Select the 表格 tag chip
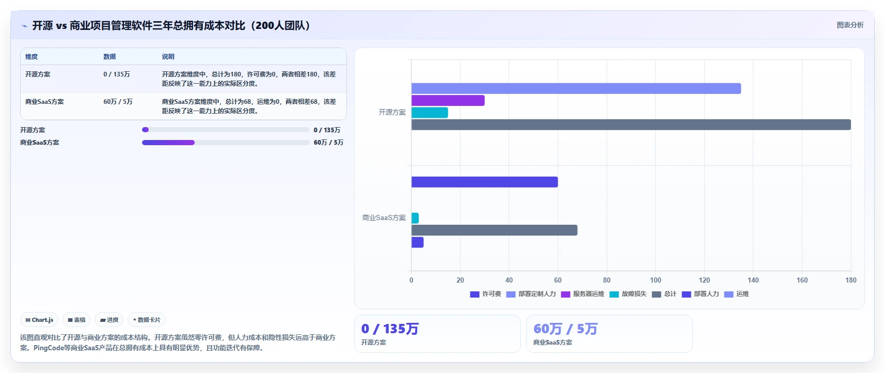Screen dimensions: 885x373 point(76,320)
